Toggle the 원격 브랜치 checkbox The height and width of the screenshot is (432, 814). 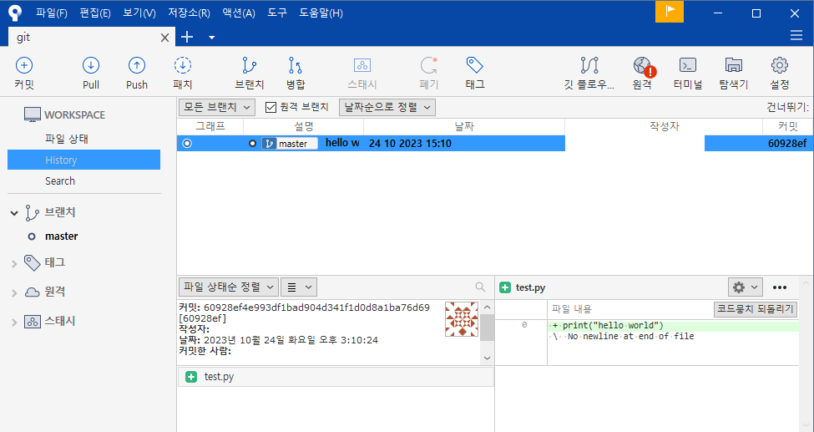(270, 107)
